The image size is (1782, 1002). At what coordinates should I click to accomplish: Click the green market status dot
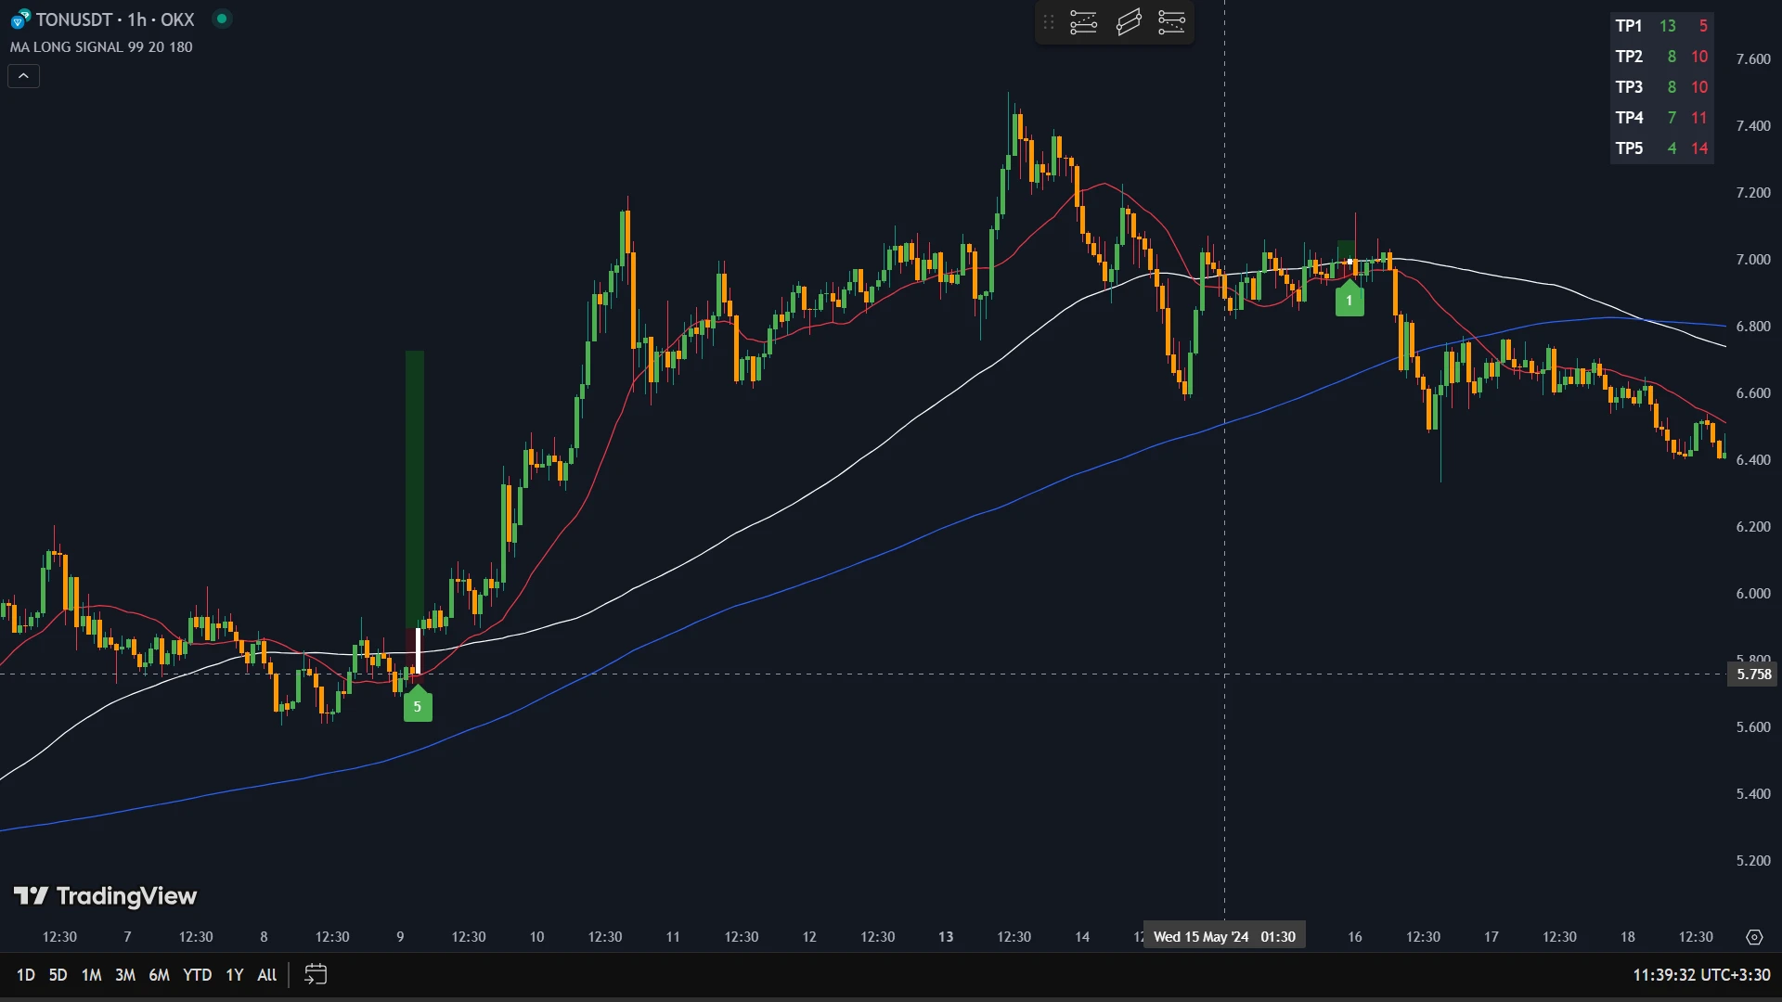tap(222, 19)
